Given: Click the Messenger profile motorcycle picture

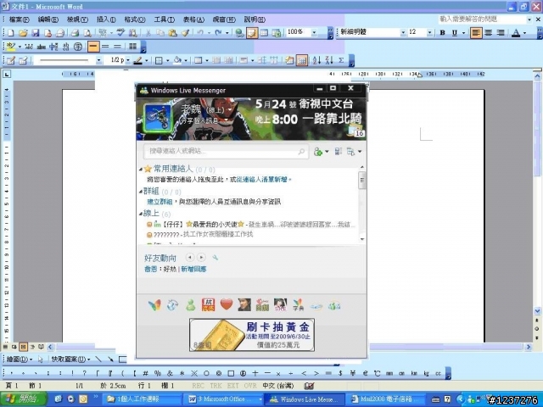Looking at the screenshot, I should point(158,118).
